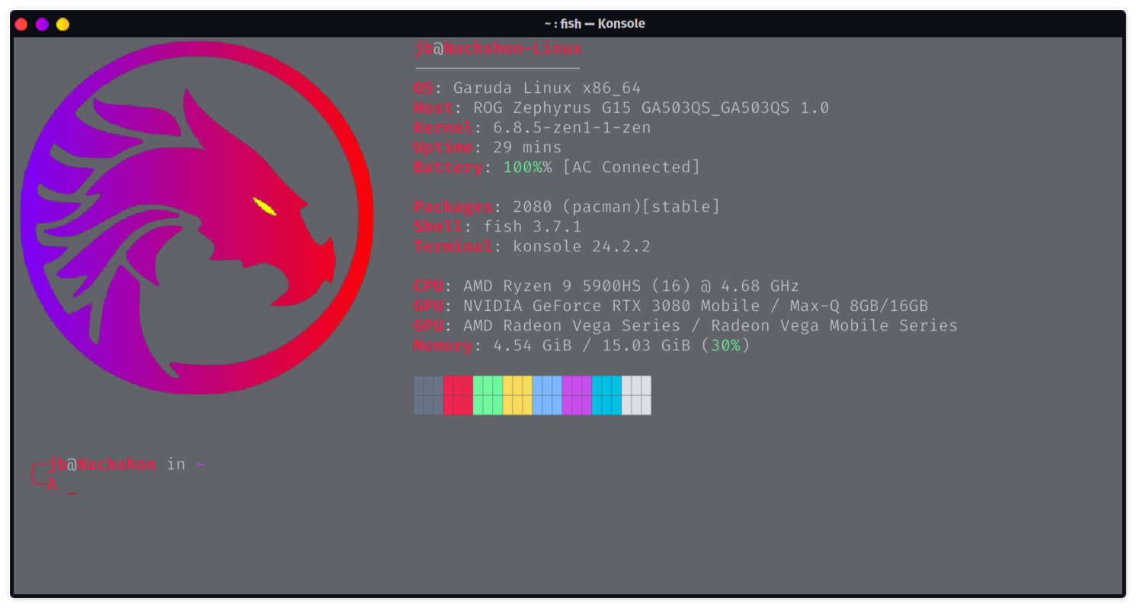Click the jb@Nachshon-Linux header text
1136x608 pixels.
tap(498, 49)
